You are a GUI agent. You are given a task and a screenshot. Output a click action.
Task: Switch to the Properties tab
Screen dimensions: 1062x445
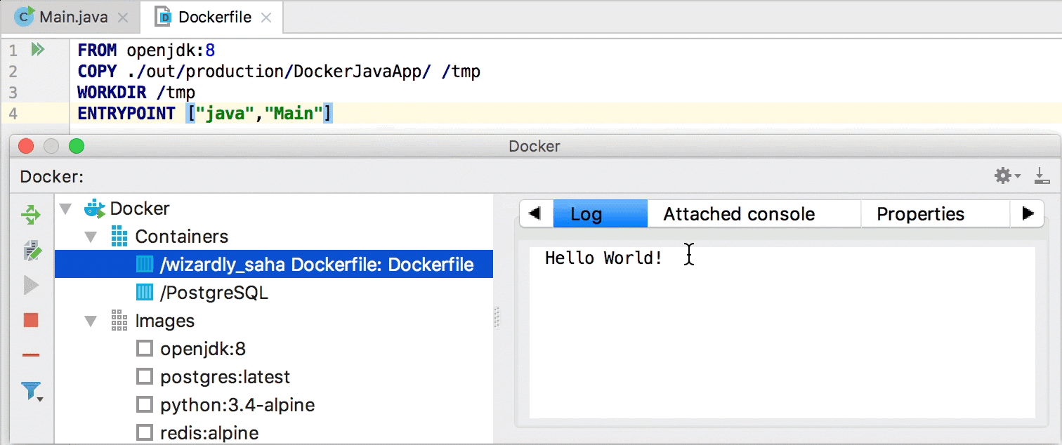[x=921, y=213]
